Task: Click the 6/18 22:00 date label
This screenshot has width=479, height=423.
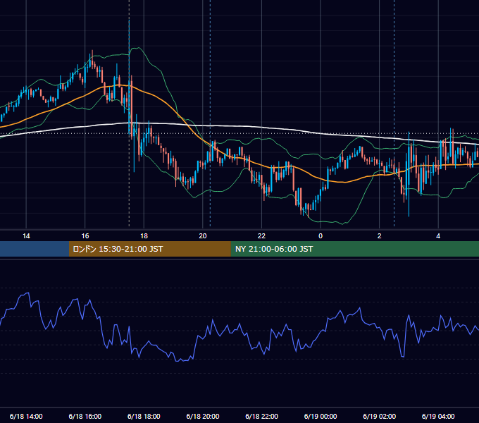Action: coord(262,416)
